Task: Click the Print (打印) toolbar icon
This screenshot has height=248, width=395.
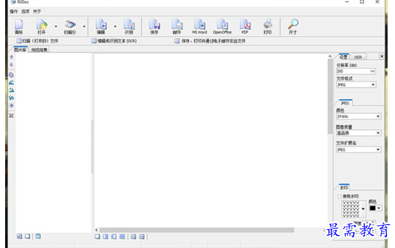Action: [x=267, y=25]
